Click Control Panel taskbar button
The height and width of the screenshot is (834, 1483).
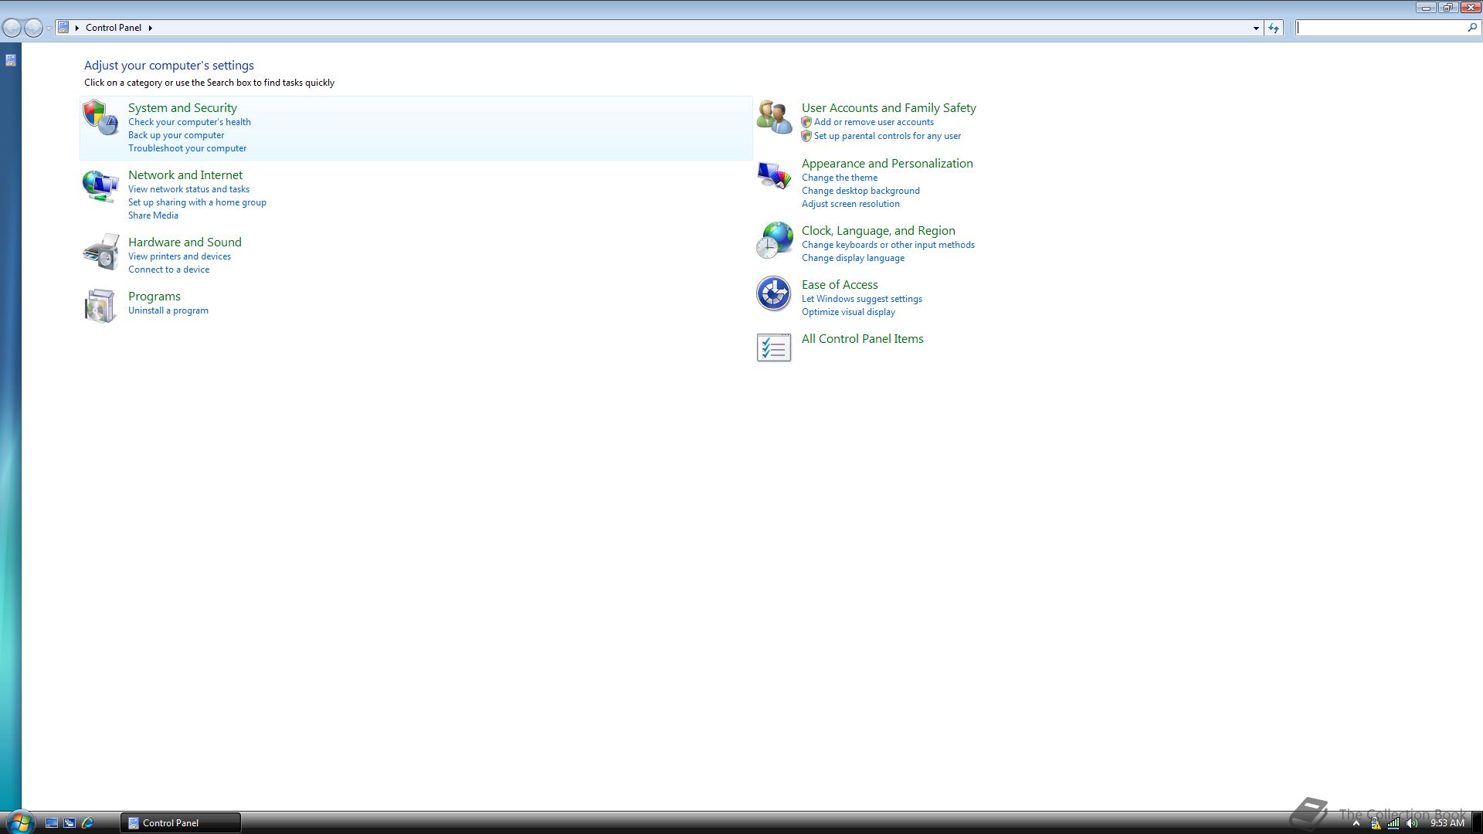[x=181, y=822]
